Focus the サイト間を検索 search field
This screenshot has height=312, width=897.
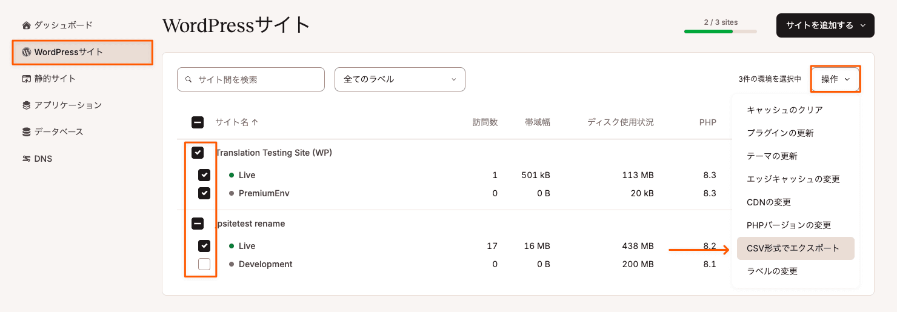251,79
